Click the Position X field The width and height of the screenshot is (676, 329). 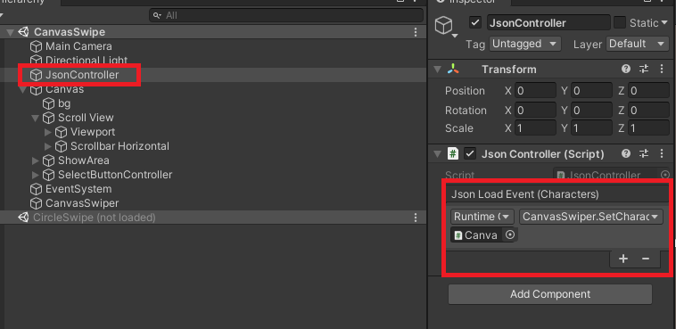click(534, 91)
